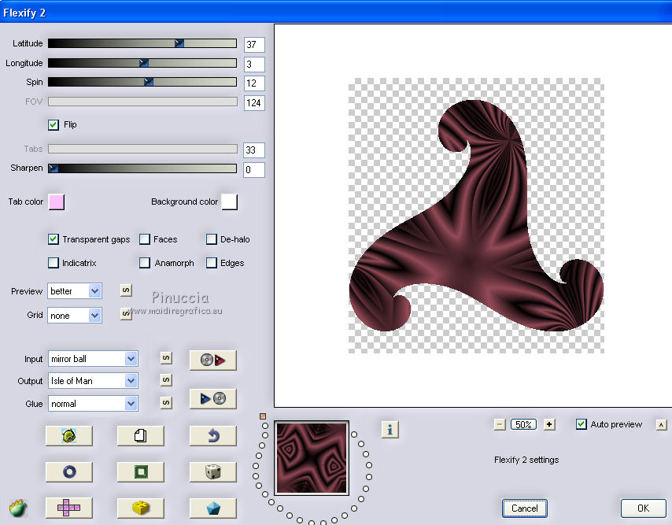Toggle the Auto preview checkbox

(x=582, y=424)
